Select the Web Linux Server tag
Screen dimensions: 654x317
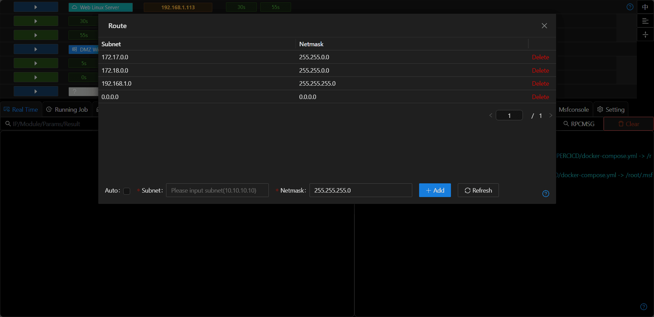pos(100,7)
